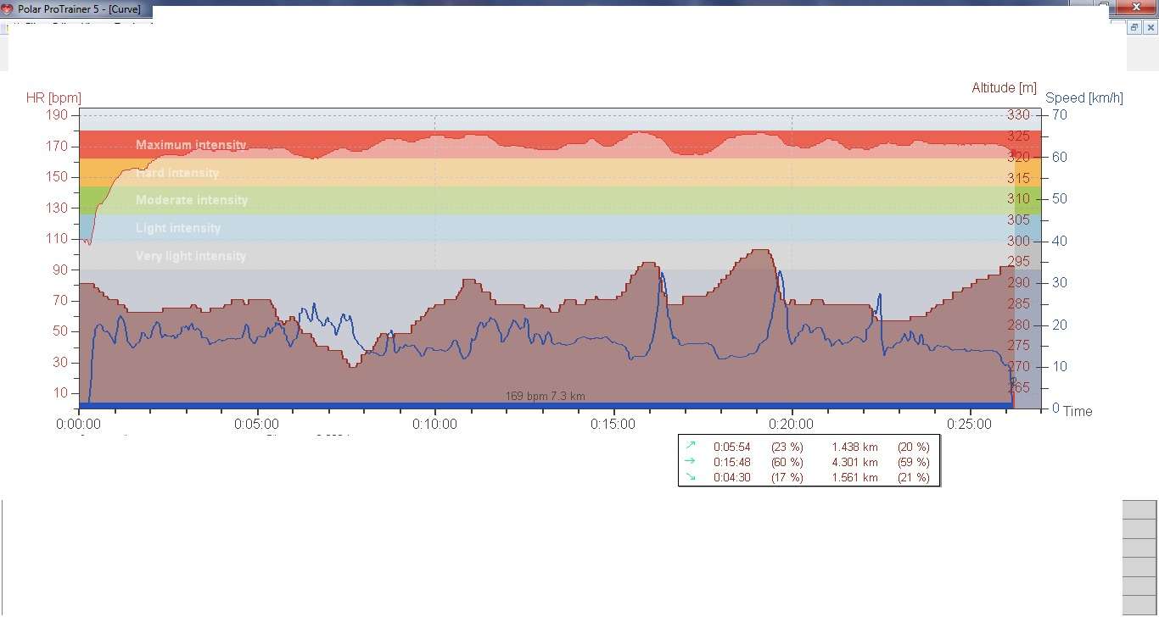Click the "Polar ProTrainer 5 - [Curve]" window title

coord(79,8)
